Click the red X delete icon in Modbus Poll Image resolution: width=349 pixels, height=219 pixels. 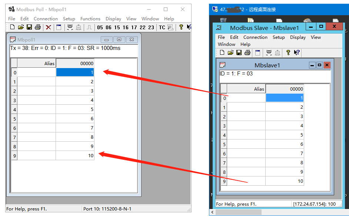[x=48, y=27]
